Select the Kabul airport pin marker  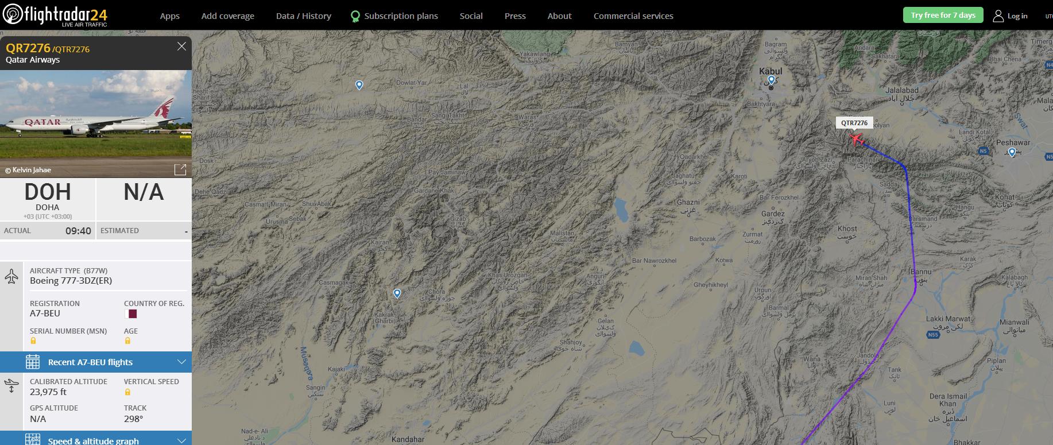point(771,80)
